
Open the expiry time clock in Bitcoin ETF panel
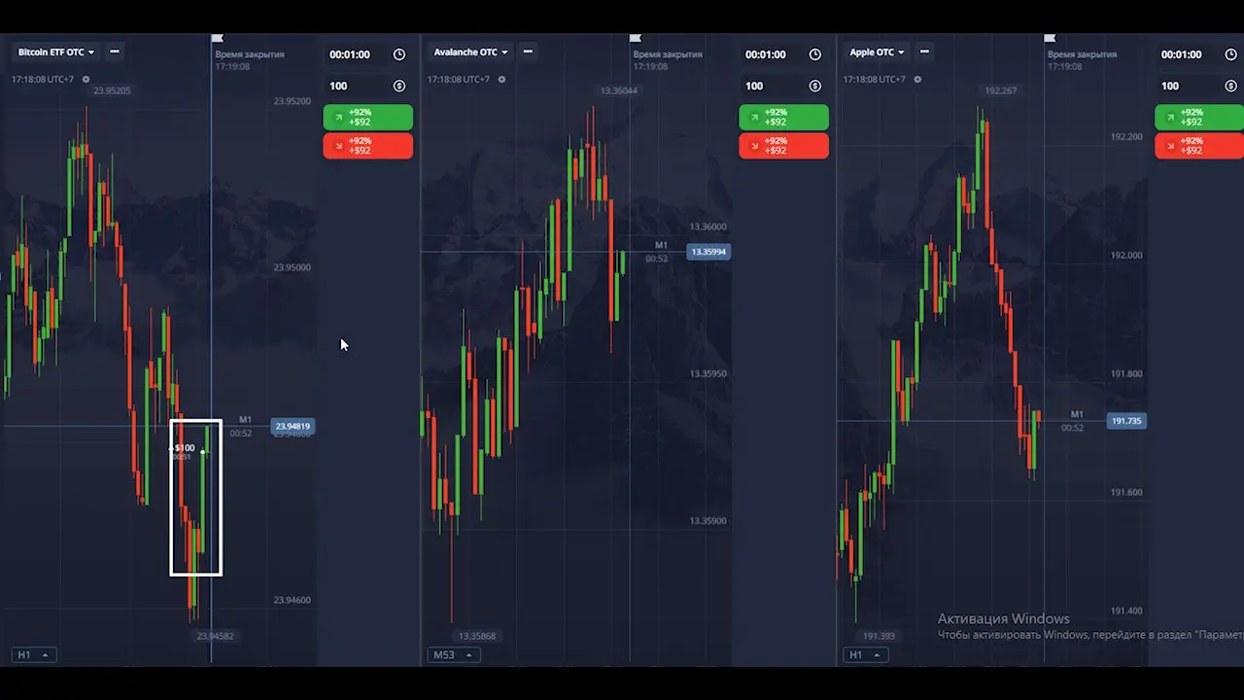pos(399,55)
